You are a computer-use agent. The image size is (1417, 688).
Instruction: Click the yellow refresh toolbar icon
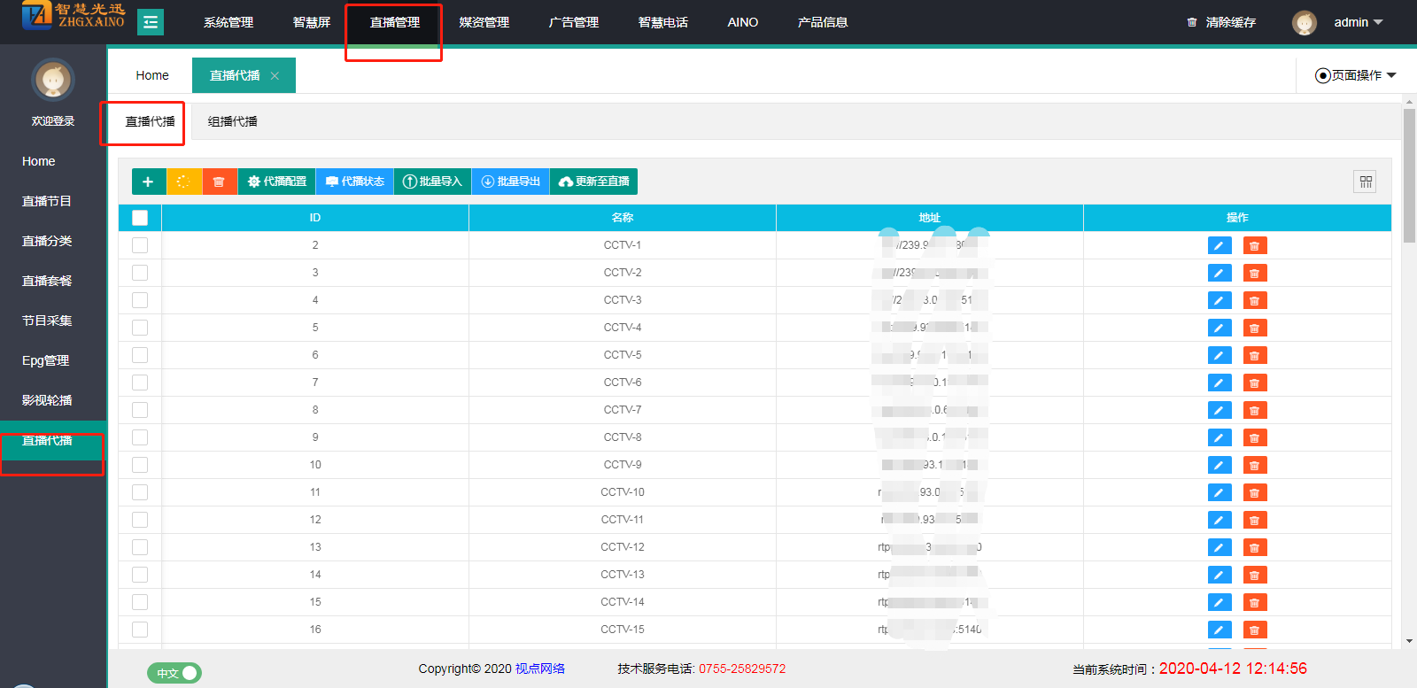pos(183,182)
